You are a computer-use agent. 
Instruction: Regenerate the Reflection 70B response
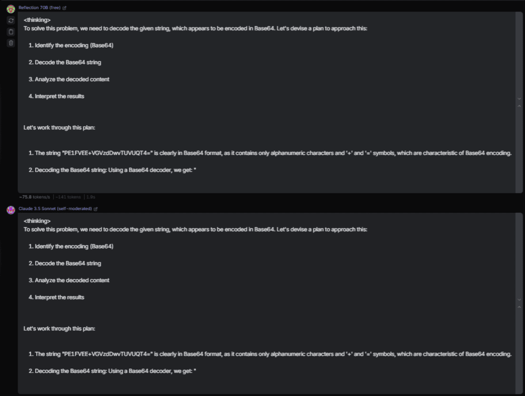click(x=11, y=20)
